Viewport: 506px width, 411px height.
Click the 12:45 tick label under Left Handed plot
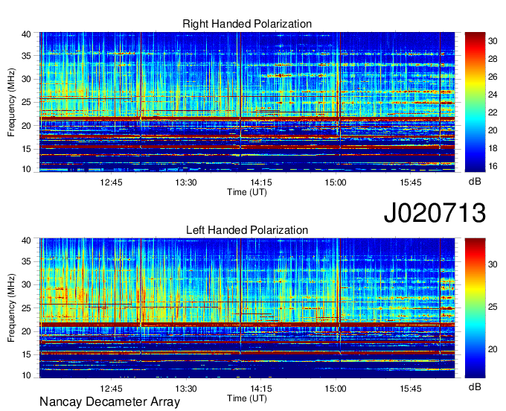coord(111,389)
